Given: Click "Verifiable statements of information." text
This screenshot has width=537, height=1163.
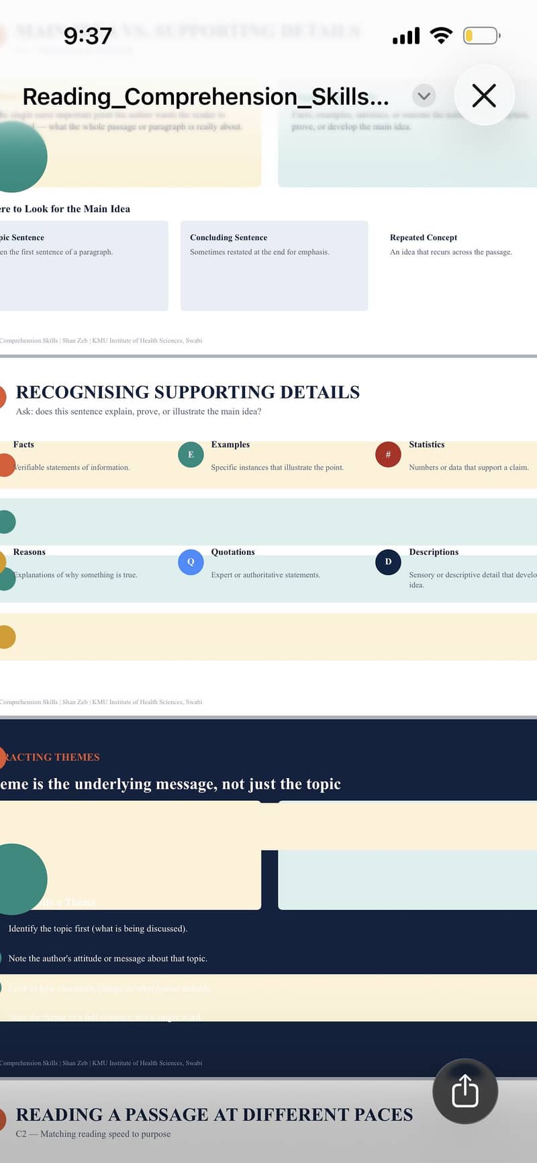Looking at the screenshot, I should pyautogui.click(x=72, y=468).
